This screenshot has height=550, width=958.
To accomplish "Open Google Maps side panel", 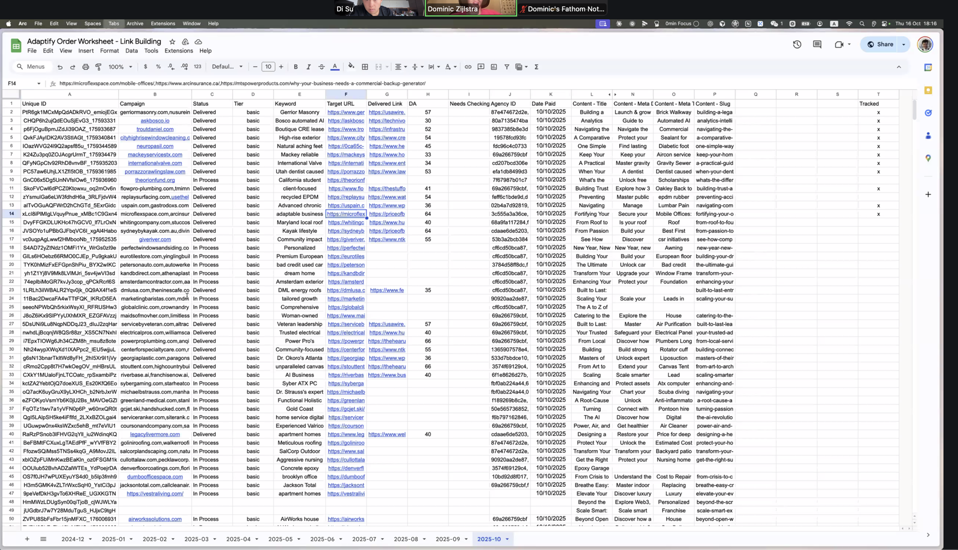I will (x=928, y=158).
